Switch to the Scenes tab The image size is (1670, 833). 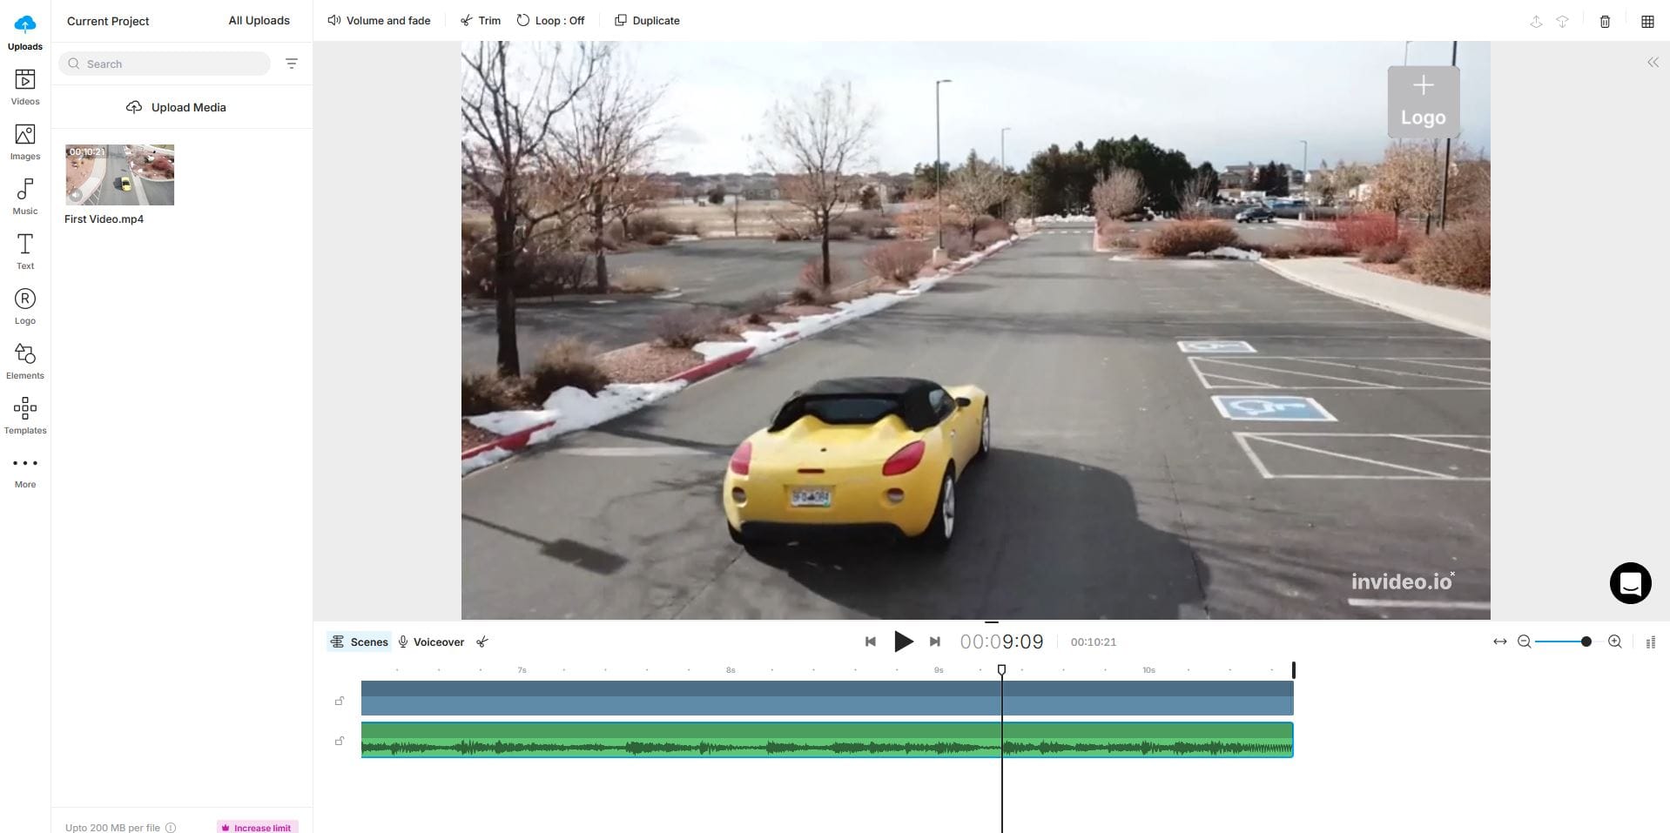pos(359,642)
